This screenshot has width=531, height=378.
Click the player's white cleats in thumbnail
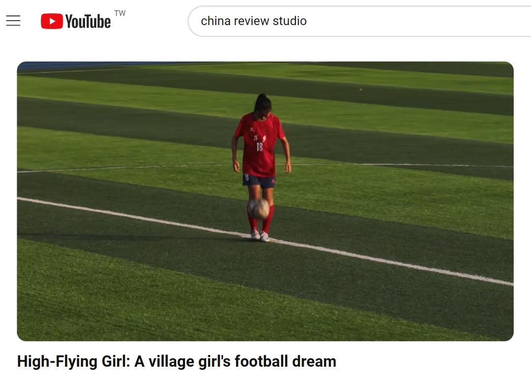coord(260,235)
